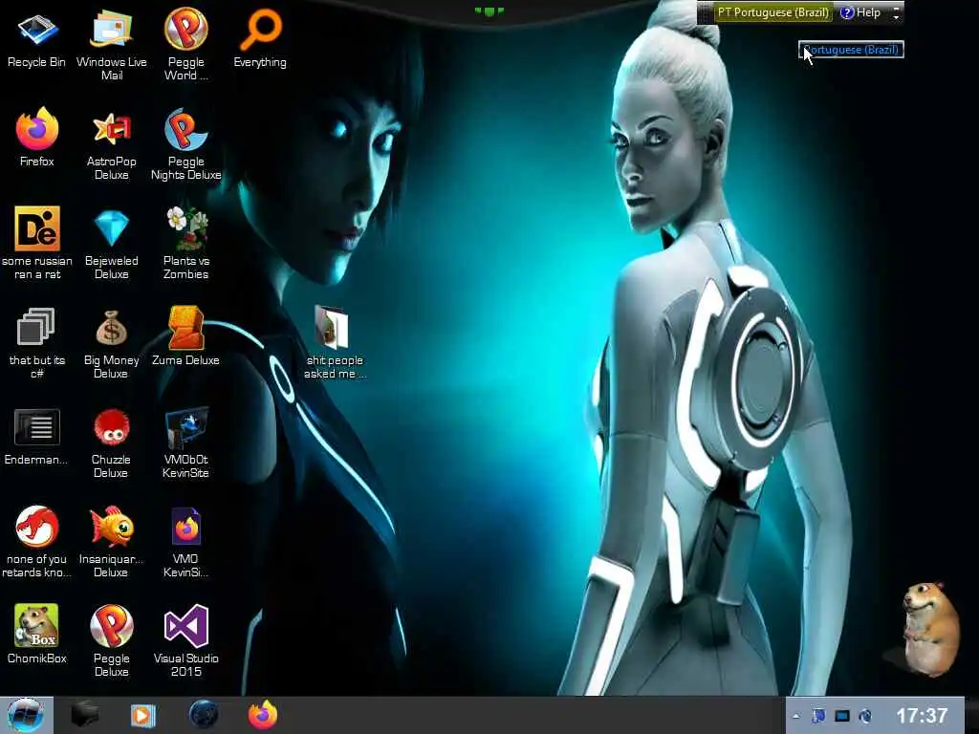Open the black box taskbar icon
Screen dimensions: 979x734
click(x=85, y=715)
